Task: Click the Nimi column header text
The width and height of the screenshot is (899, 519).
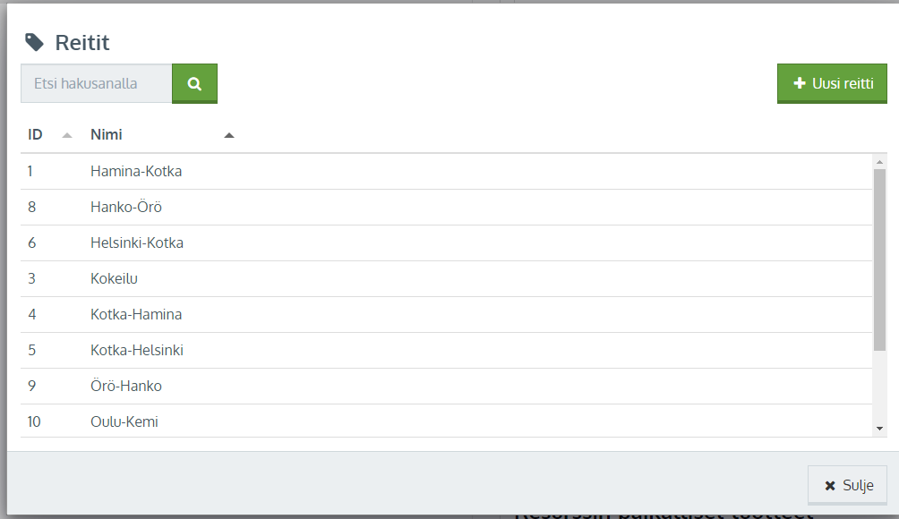Action: coord(107,135)
